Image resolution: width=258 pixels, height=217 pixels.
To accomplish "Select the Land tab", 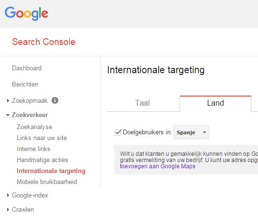I will click(x=215, y=103).
